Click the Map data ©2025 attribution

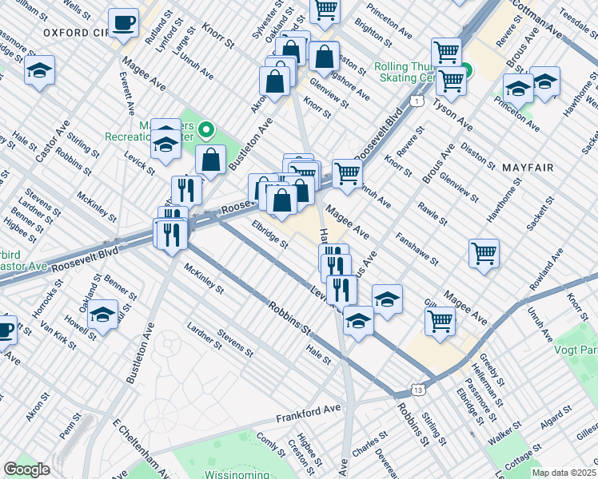(x=564, y=473)
